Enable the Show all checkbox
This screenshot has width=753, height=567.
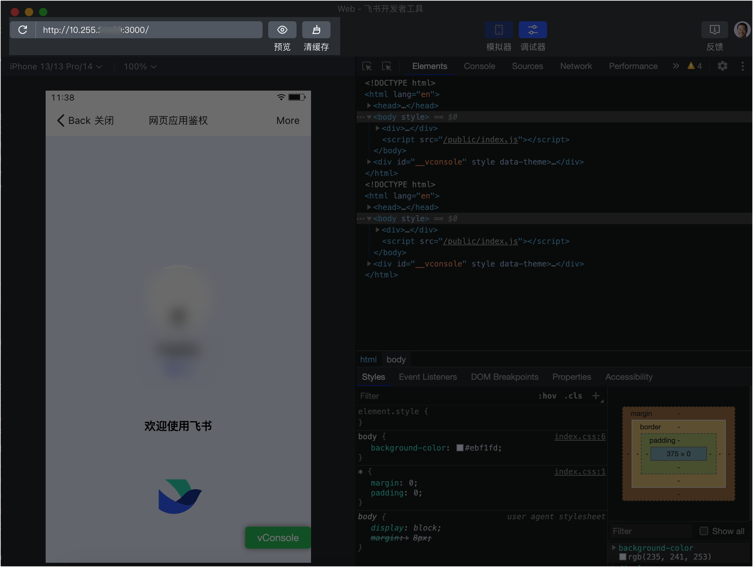pyautogui.click(x=704, y=531)
